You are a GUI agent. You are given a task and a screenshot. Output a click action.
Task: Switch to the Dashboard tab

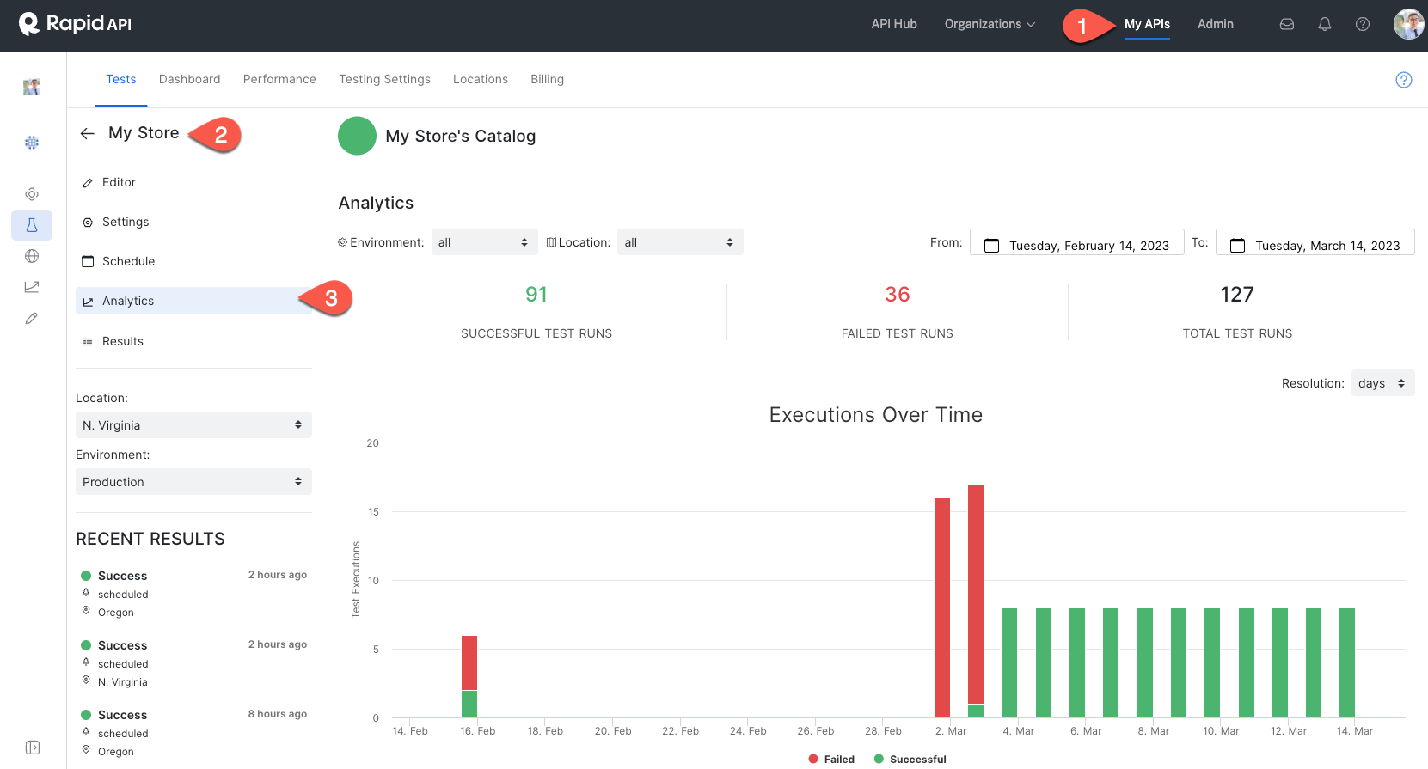pos(190,79)
